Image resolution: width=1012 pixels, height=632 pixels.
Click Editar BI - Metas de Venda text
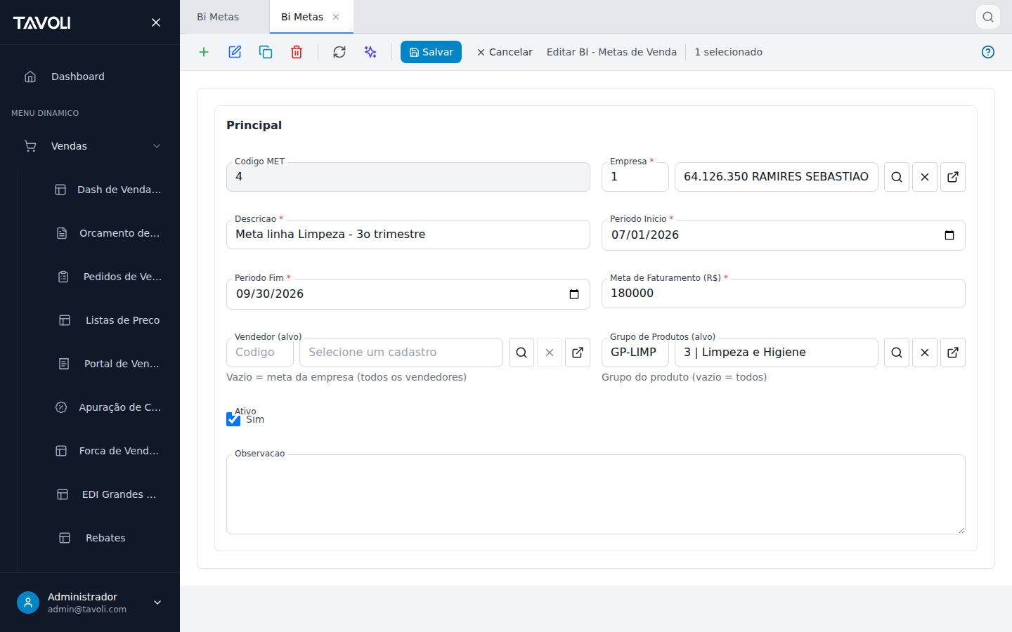pos(611,52)
